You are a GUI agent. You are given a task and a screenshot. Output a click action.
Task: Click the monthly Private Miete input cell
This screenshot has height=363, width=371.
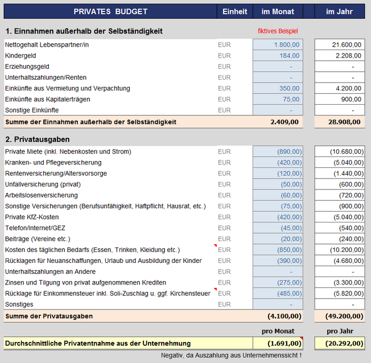pyautogui.click(x=278, y=152)
